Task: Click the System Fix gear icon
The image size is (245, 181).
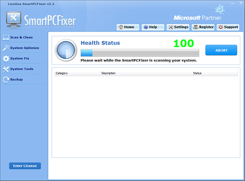Action: tap(6, 59)
